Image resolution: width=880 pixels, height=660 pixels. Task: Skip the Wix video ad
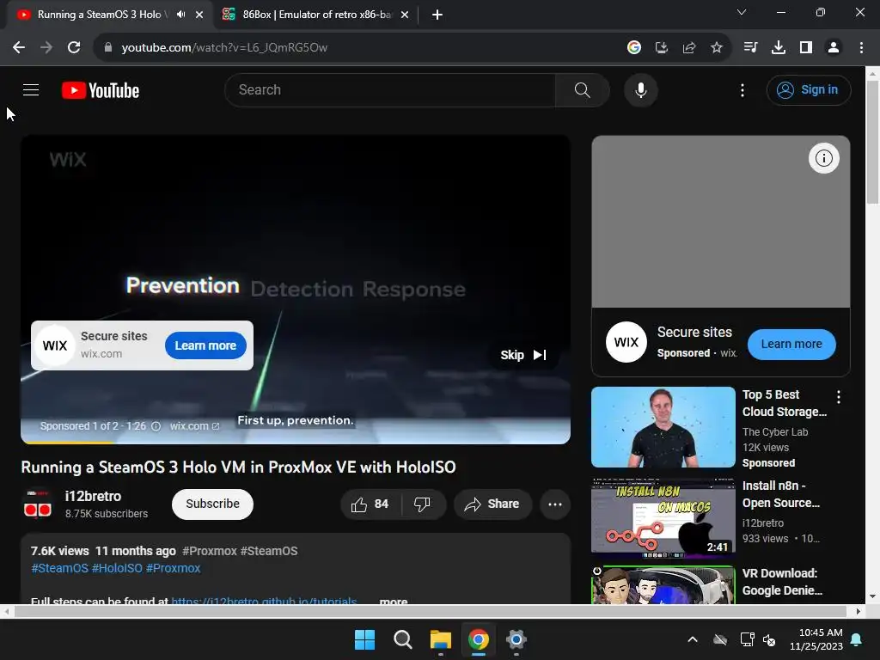tap(523, 355)
